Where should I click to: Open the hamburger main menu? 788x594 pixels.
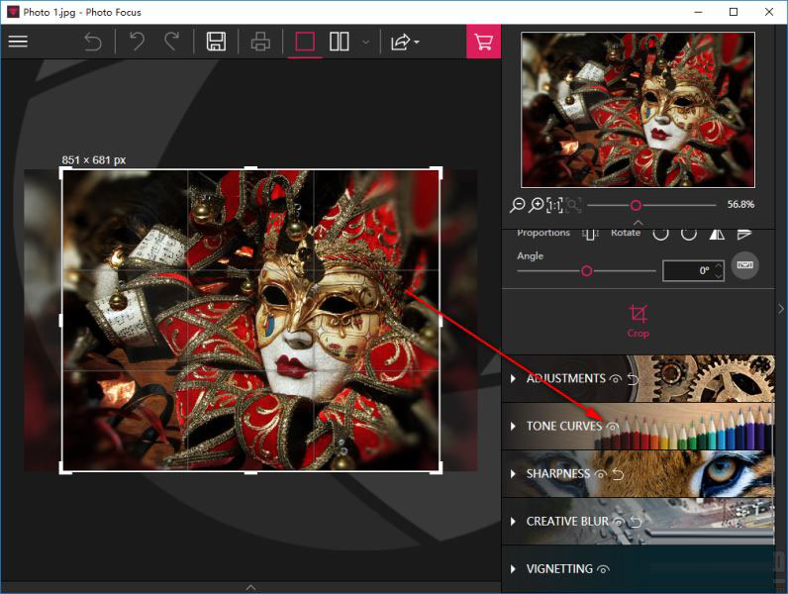point(18,42)
